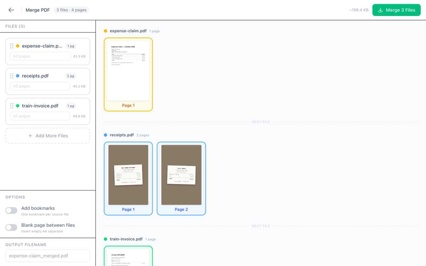
Task: Click 'Insert empty A4 separator' hint
Action: (x=42, y=231)
